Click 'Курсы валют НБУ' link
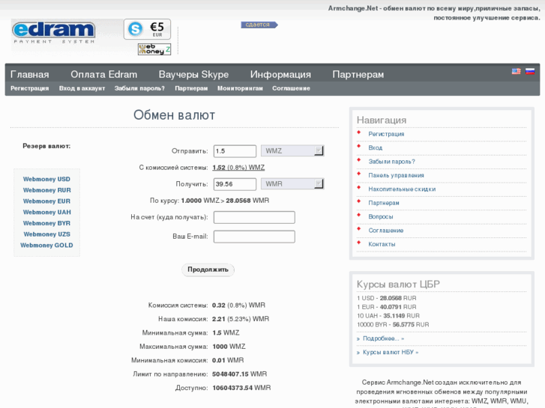545x408 pixels. point(390,352)
